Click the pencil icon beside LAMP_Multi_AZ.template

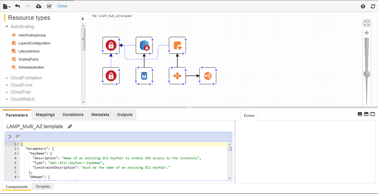tap(70, 127)
